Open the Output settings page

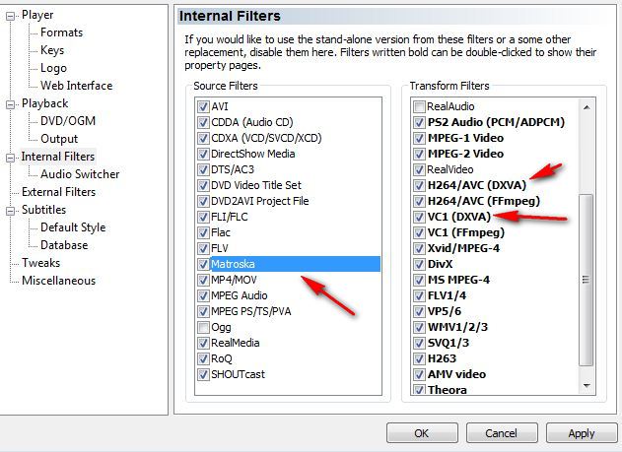pos(59,139)
